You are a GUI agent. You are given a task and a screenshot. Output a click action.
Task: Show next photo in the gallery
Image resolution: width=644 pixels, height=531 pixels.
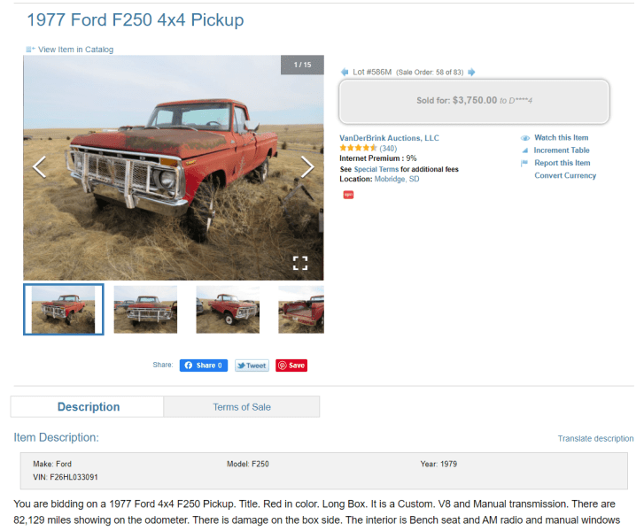coord(307,166)
